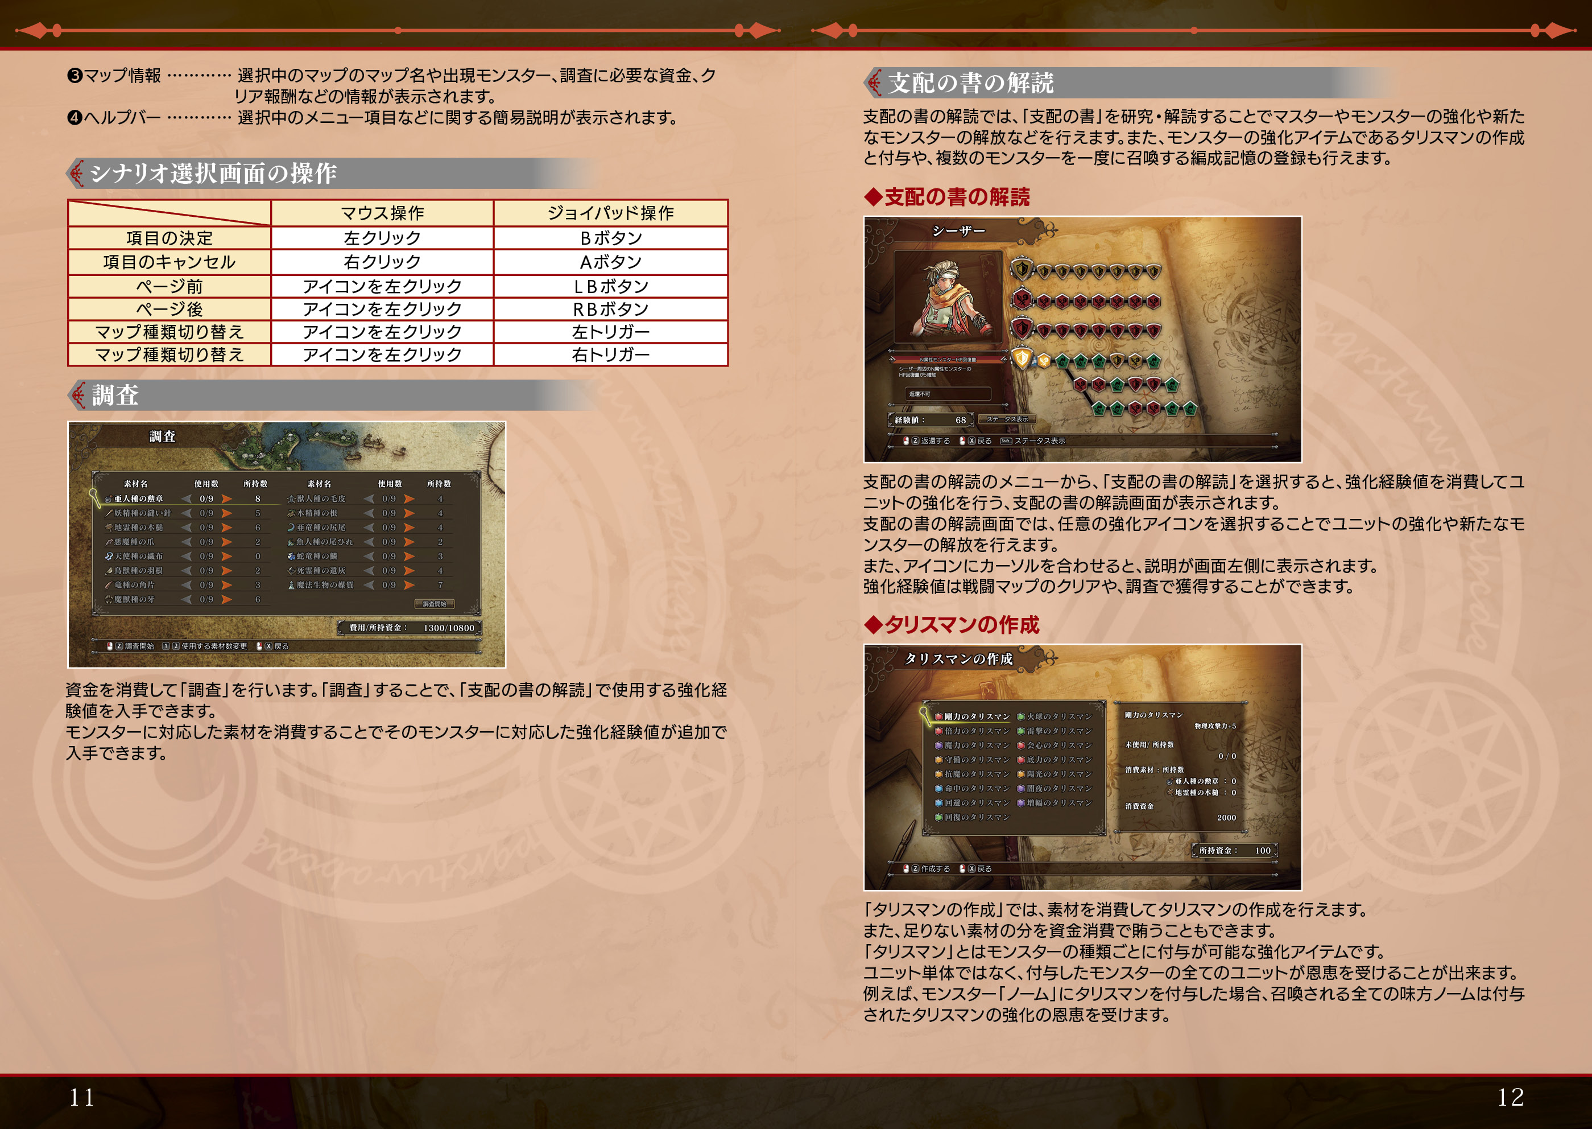Click the purple gem beside 魔力のタリスマン
The image size is (1592, 1129).
pyautogui.click(x=939, y=745)
